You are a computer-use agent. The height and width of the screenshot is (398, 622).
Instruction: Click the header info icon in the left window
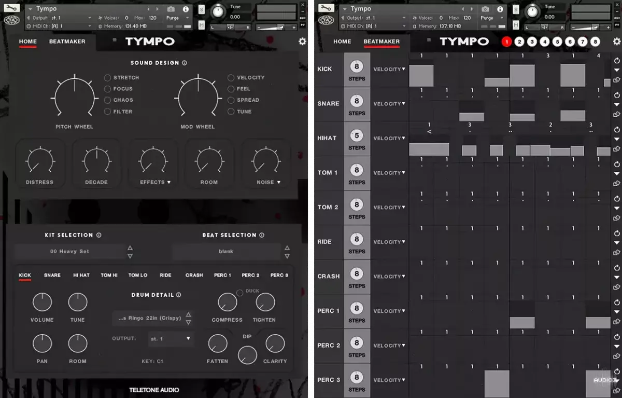[186, 9]
